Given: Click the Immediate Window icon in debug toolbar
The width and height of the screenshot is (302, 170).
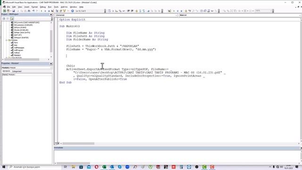Looking at the screenshot, I should pyautogui.click(x=205, y=11).
